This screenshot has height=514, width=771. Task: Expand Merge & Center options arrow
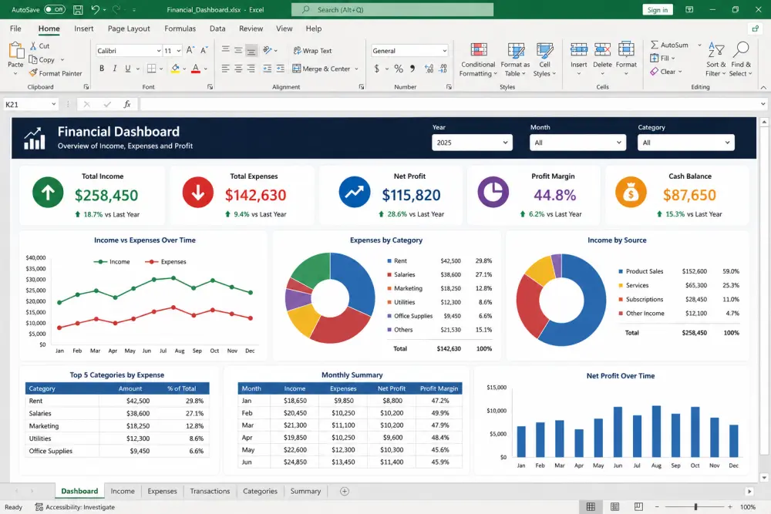coord(356,69)
